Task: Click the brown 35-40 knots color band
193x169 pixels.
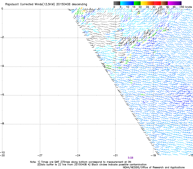Action: coord(164,3)
